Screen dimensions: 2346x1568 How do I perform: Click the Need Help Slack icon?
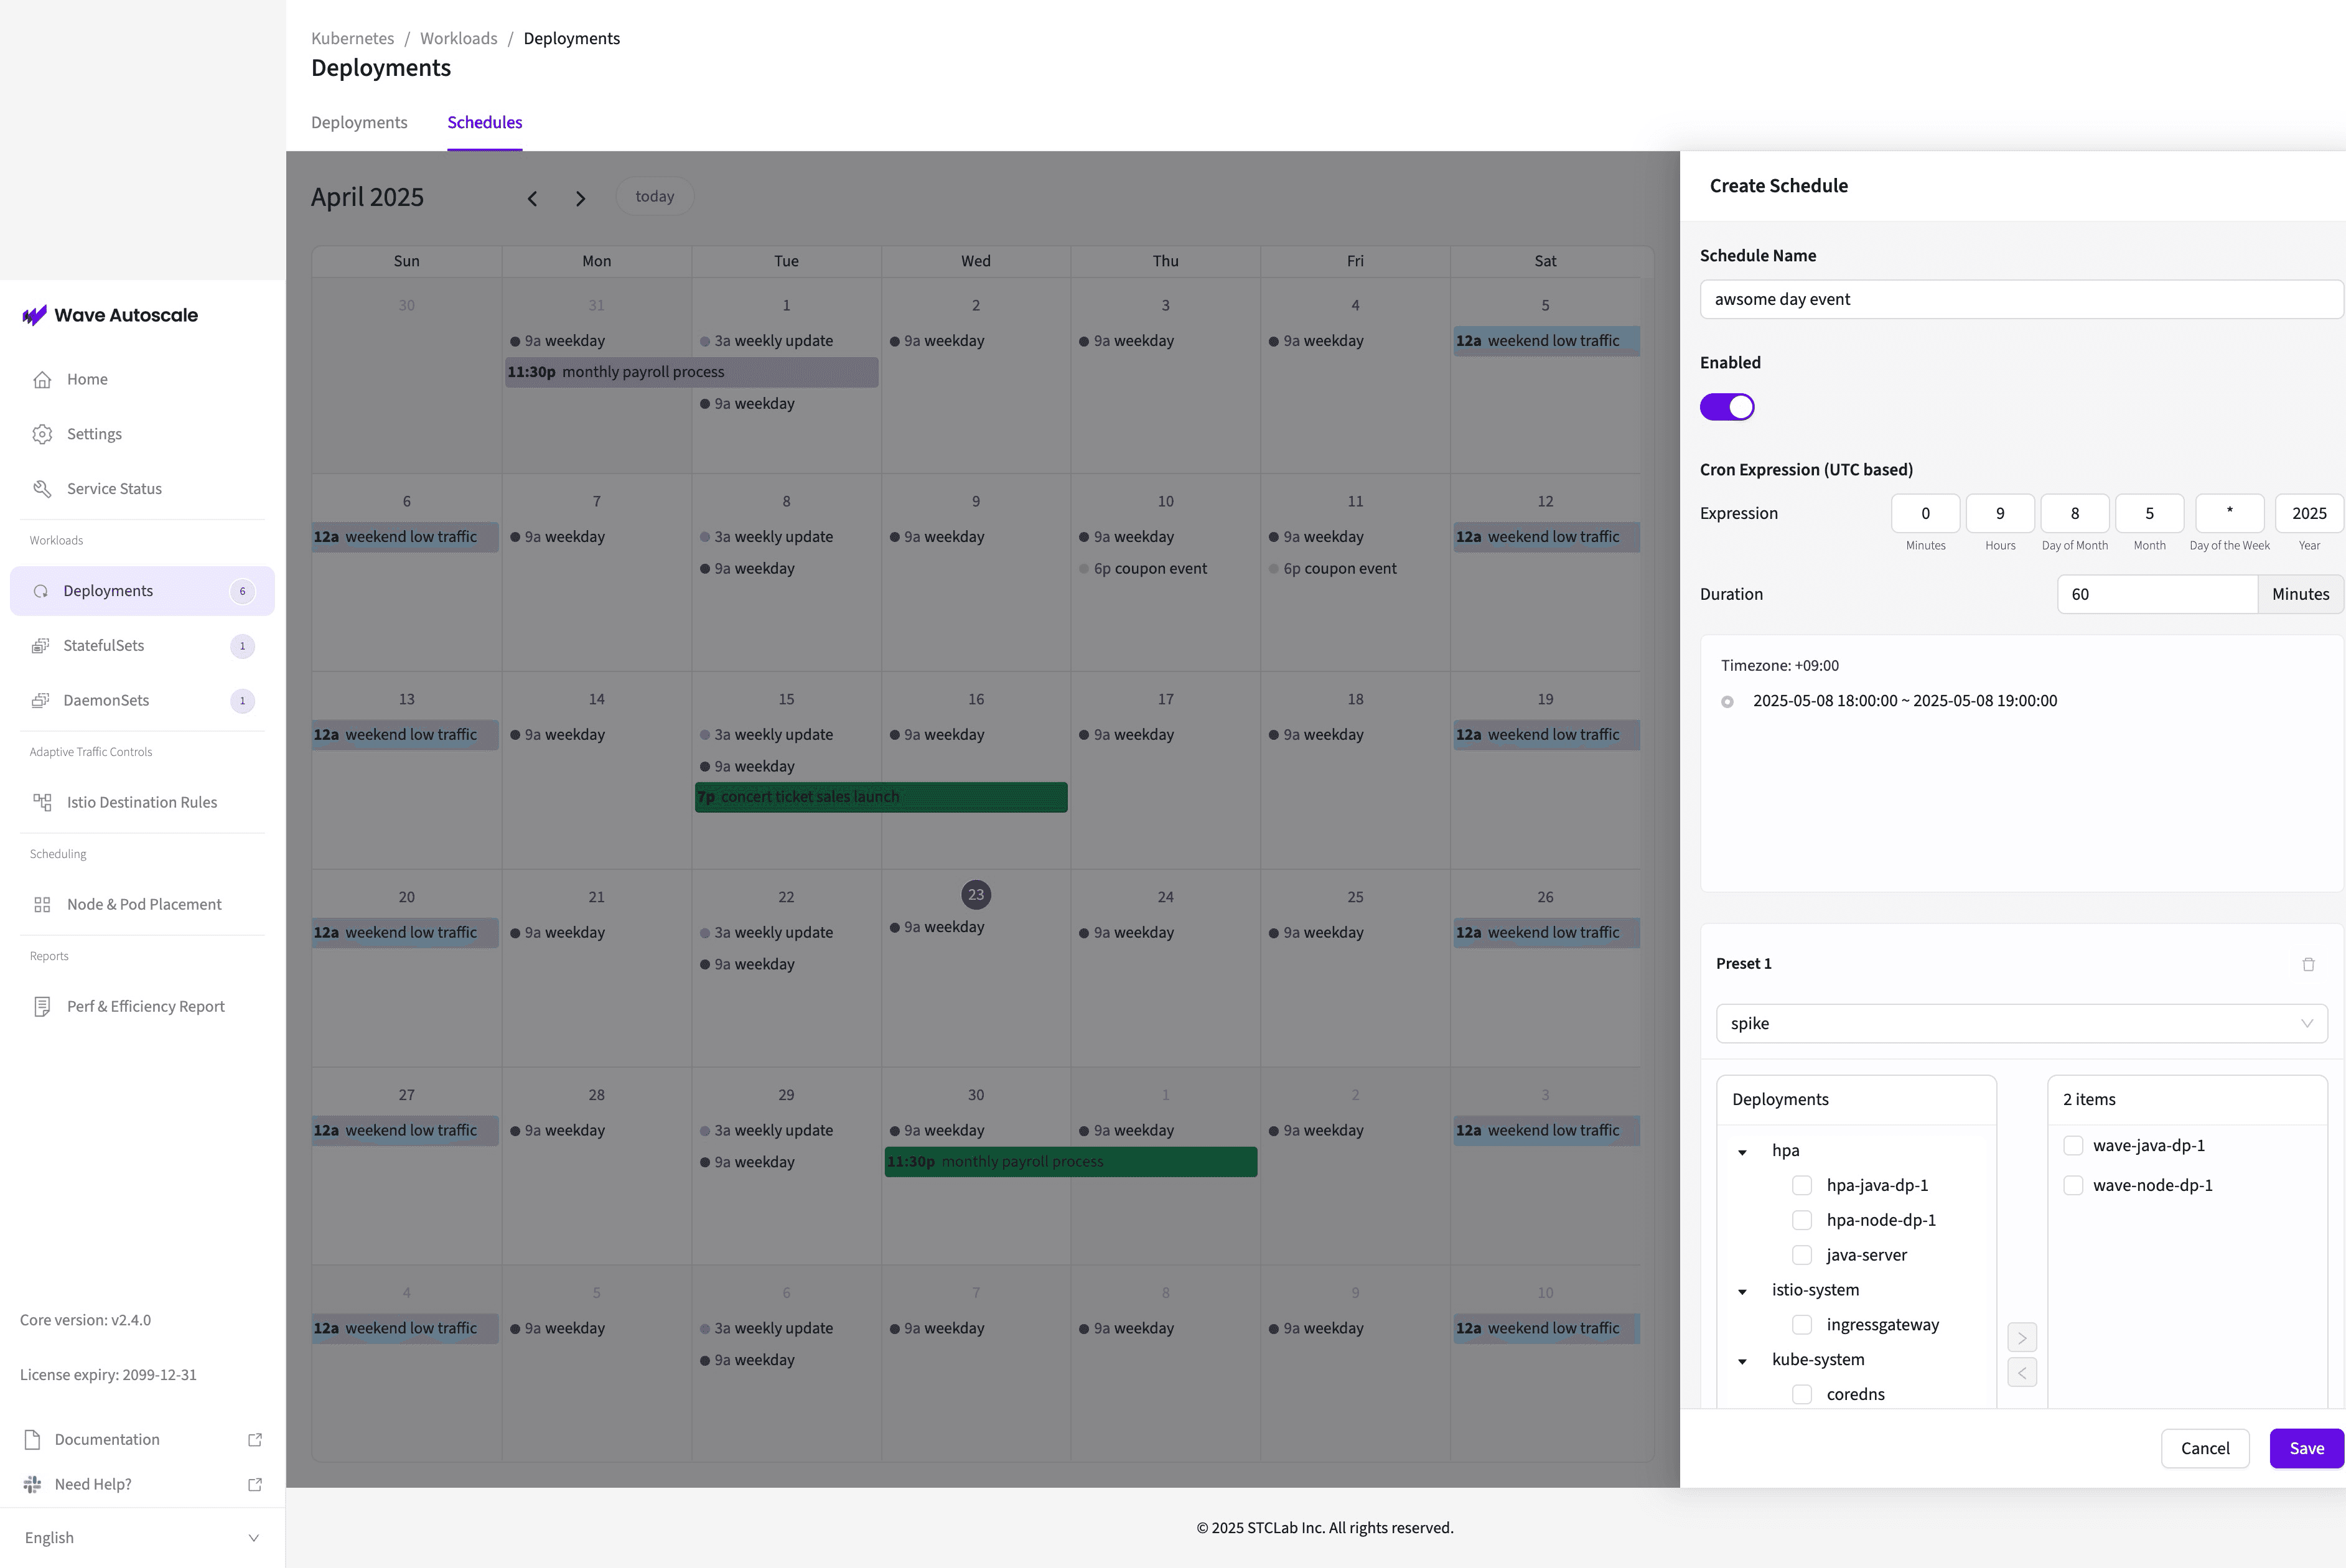pyautogui.click(x=32, y=1484)
